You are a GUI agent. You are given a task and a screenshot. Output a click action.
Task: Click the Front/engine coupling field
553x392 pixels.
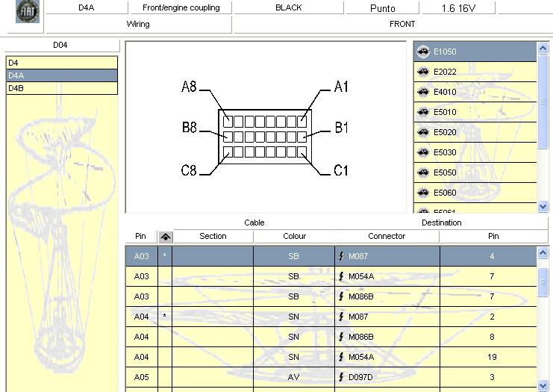click(181, 7)
